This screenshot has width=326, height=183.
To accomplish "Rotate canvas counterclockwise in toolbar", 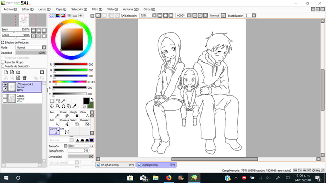I will tap(195, 15).
